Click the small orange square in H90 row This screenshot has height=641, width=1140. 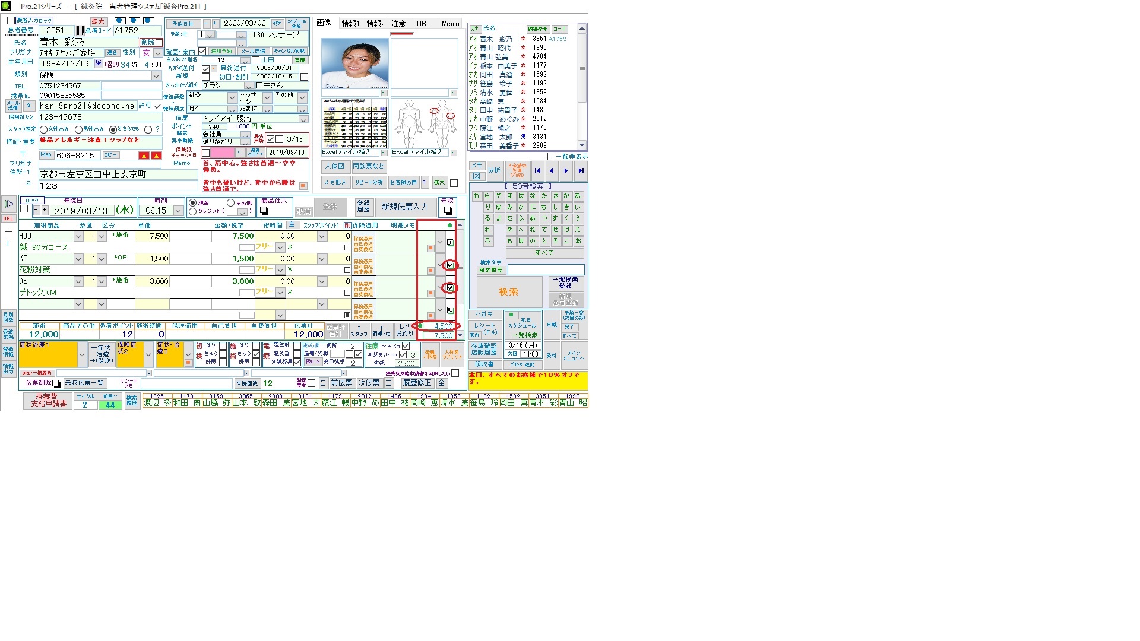tap(430, 248)
